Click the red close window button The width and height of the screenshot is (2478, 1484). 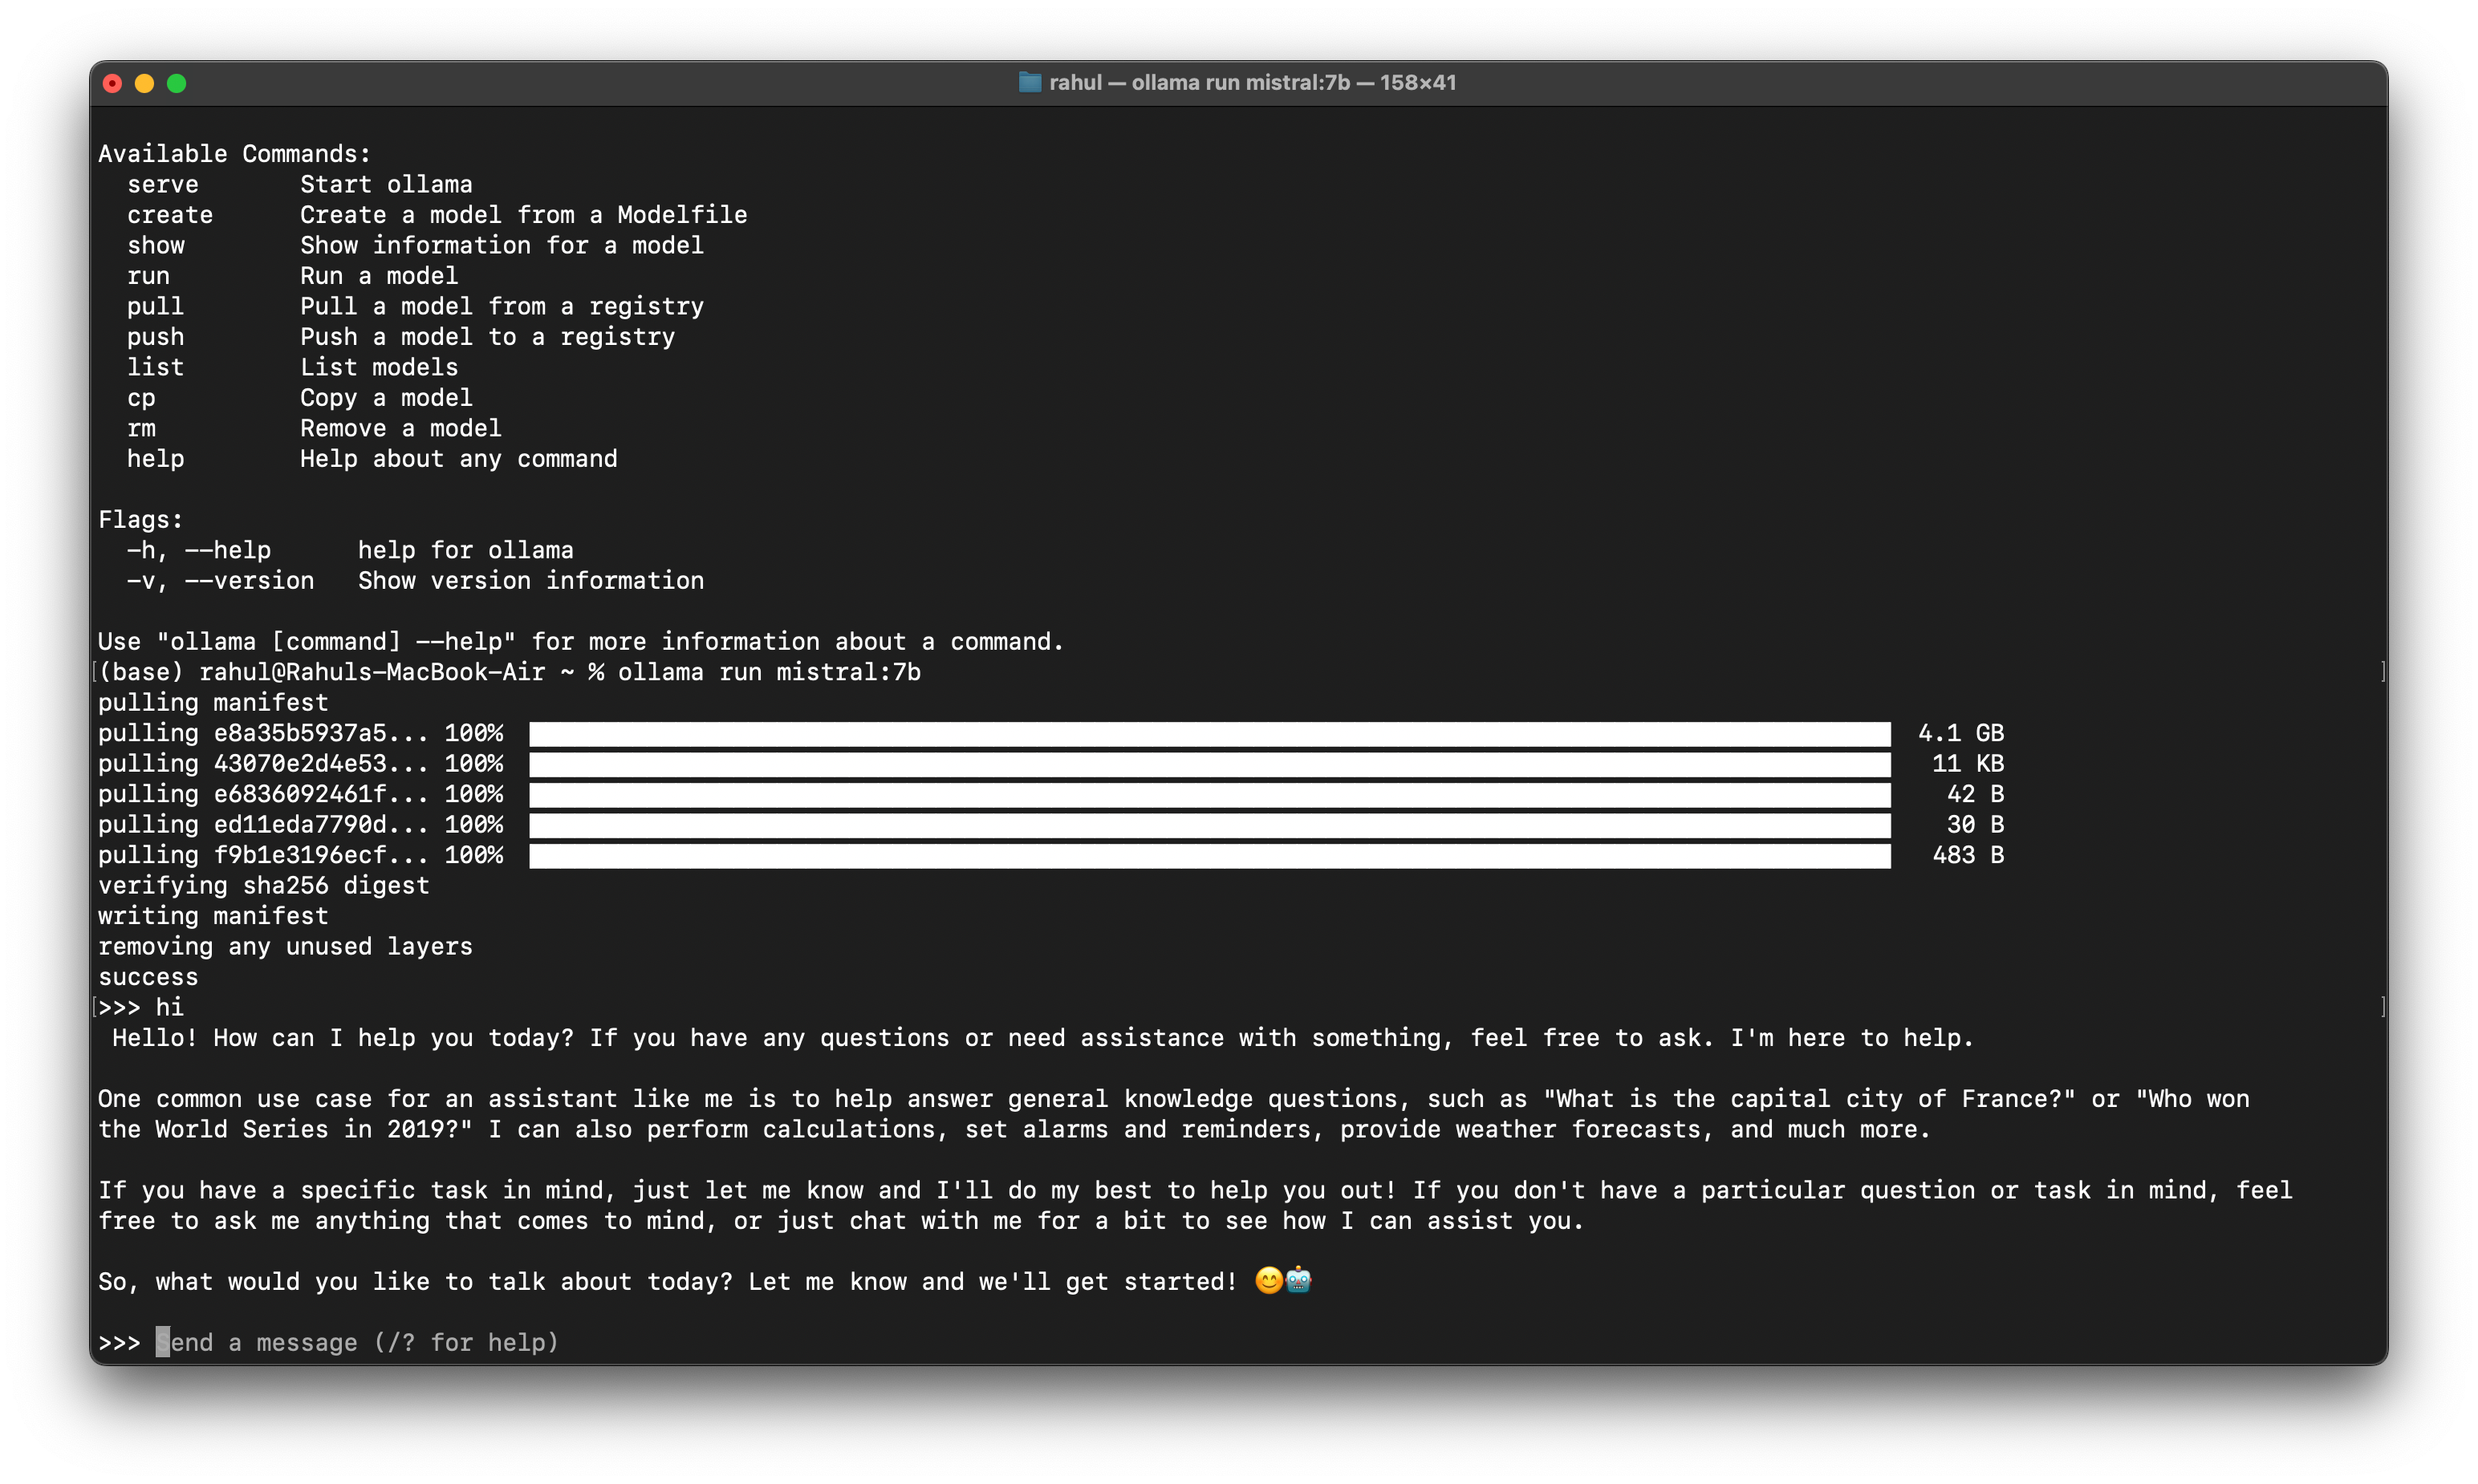coord(112,84)
